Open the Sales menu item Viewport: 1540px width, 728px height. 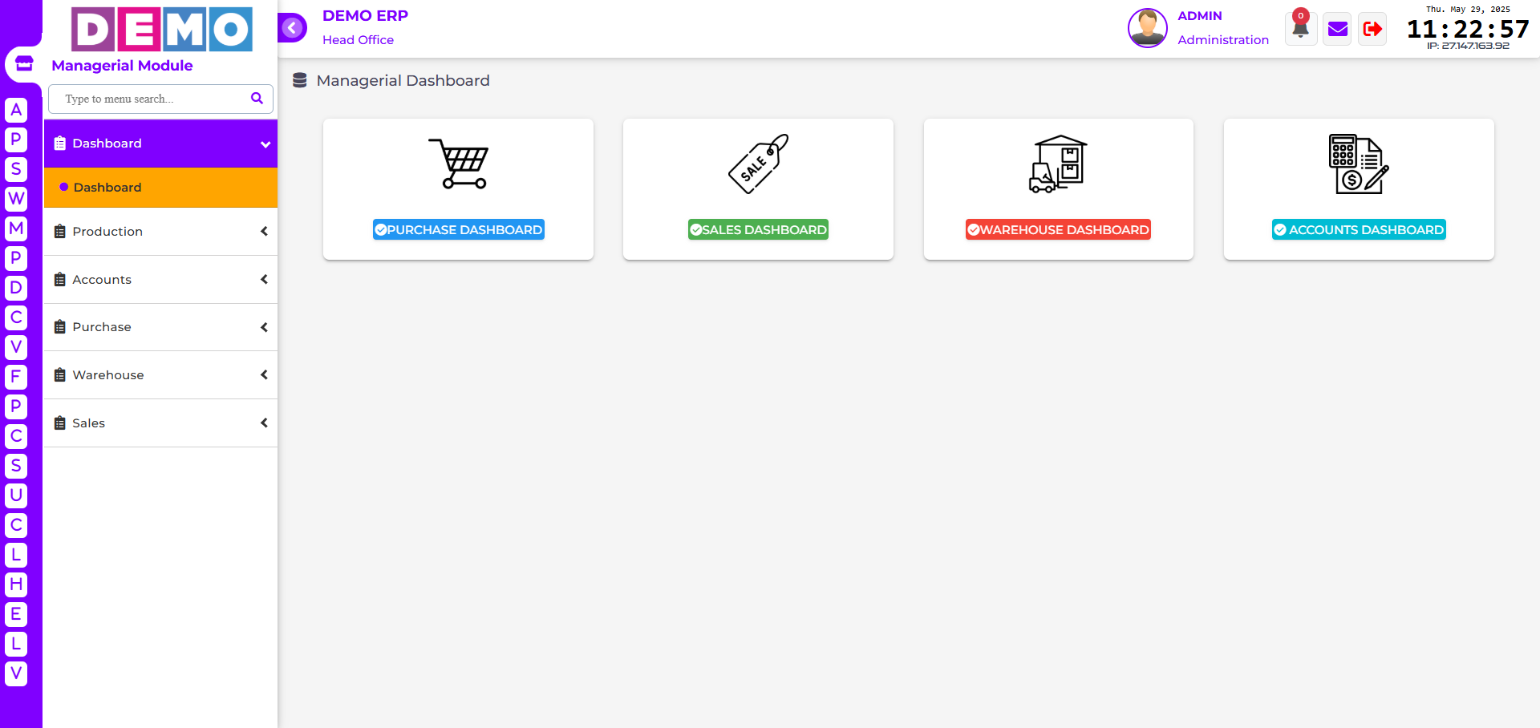160,423
